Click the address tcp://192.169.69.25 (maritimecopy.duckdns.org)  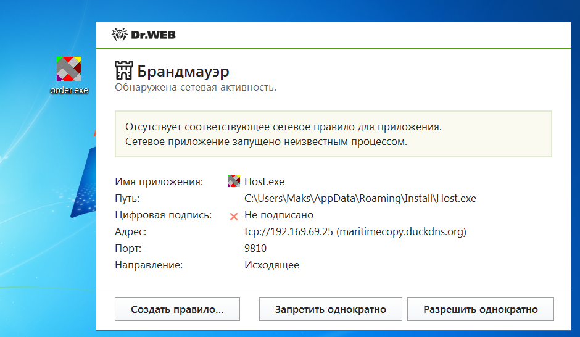[x=355, y=232]
